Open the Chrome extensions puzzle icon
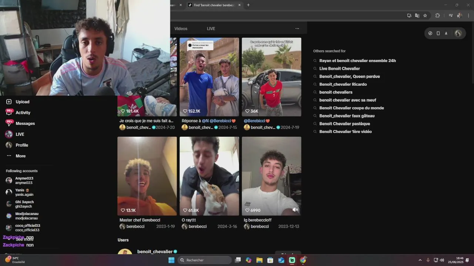Viewport: 474px width, 266px height. click(x=437, y=16)
